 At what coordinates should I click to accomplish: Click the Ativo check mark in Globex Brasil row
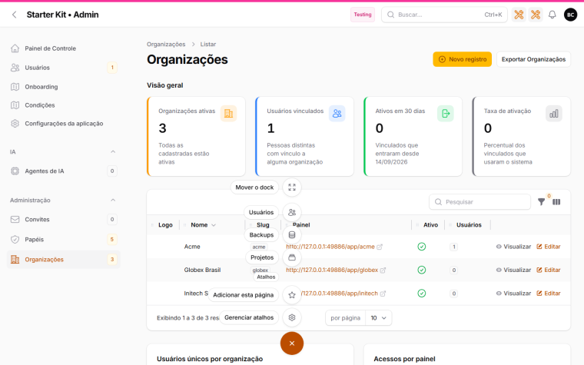click(422, 270)
